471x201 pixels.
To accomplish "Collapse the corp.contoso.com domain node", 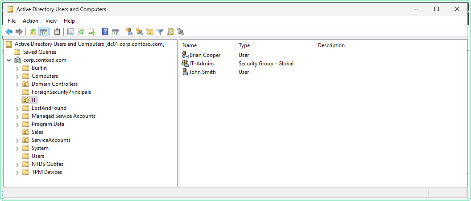I will [x=9, y=60].
